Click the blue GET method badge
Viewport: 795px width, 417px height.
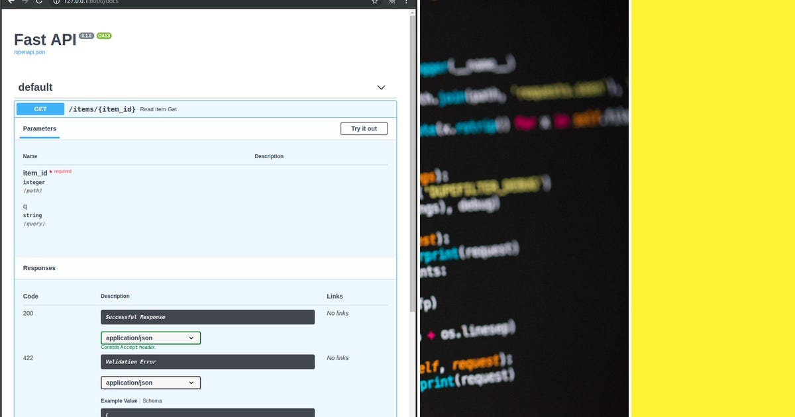click(40, 109)
